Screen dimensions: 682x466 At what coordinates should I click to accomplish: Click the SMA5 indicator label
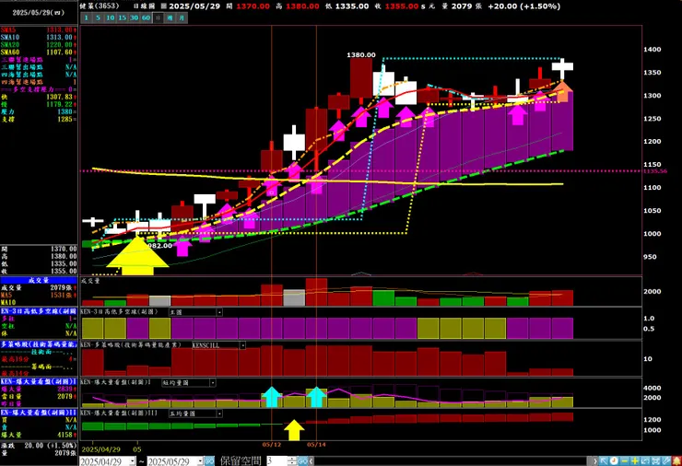8,29
